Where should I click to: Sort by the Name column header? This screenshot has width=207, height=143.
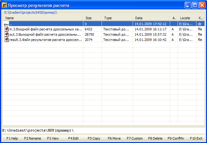tap(43, 18)
